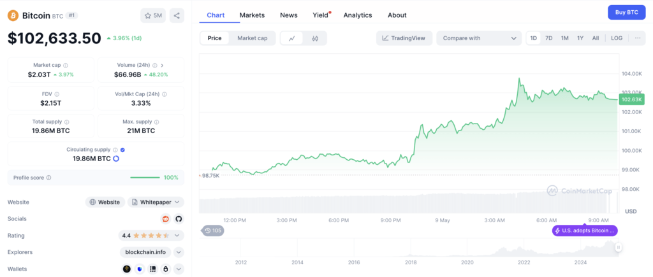Viewport: 653px width, 277px height.
Task: Open the Markets tab
Action: point(252,15)
